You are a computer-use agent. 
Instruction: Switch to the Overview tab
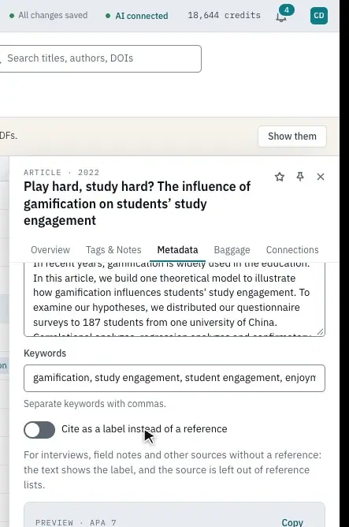click(50, 250)
